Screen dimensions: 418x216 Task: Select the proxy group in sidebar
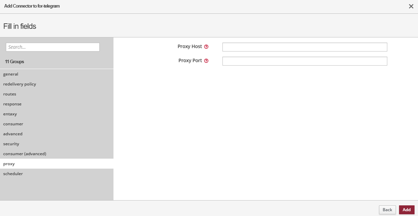[9, 164]
